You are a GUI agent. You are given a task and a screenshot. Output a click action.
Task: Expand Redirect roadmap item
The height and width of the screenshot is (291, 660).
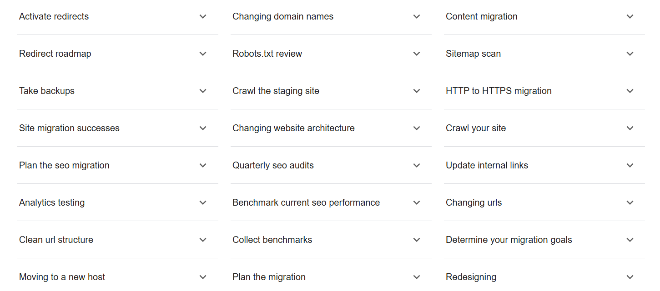[x=203, y=54]
